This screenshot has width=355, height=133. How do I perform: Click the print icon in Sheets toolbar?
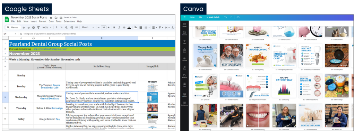tap(34, 27)
